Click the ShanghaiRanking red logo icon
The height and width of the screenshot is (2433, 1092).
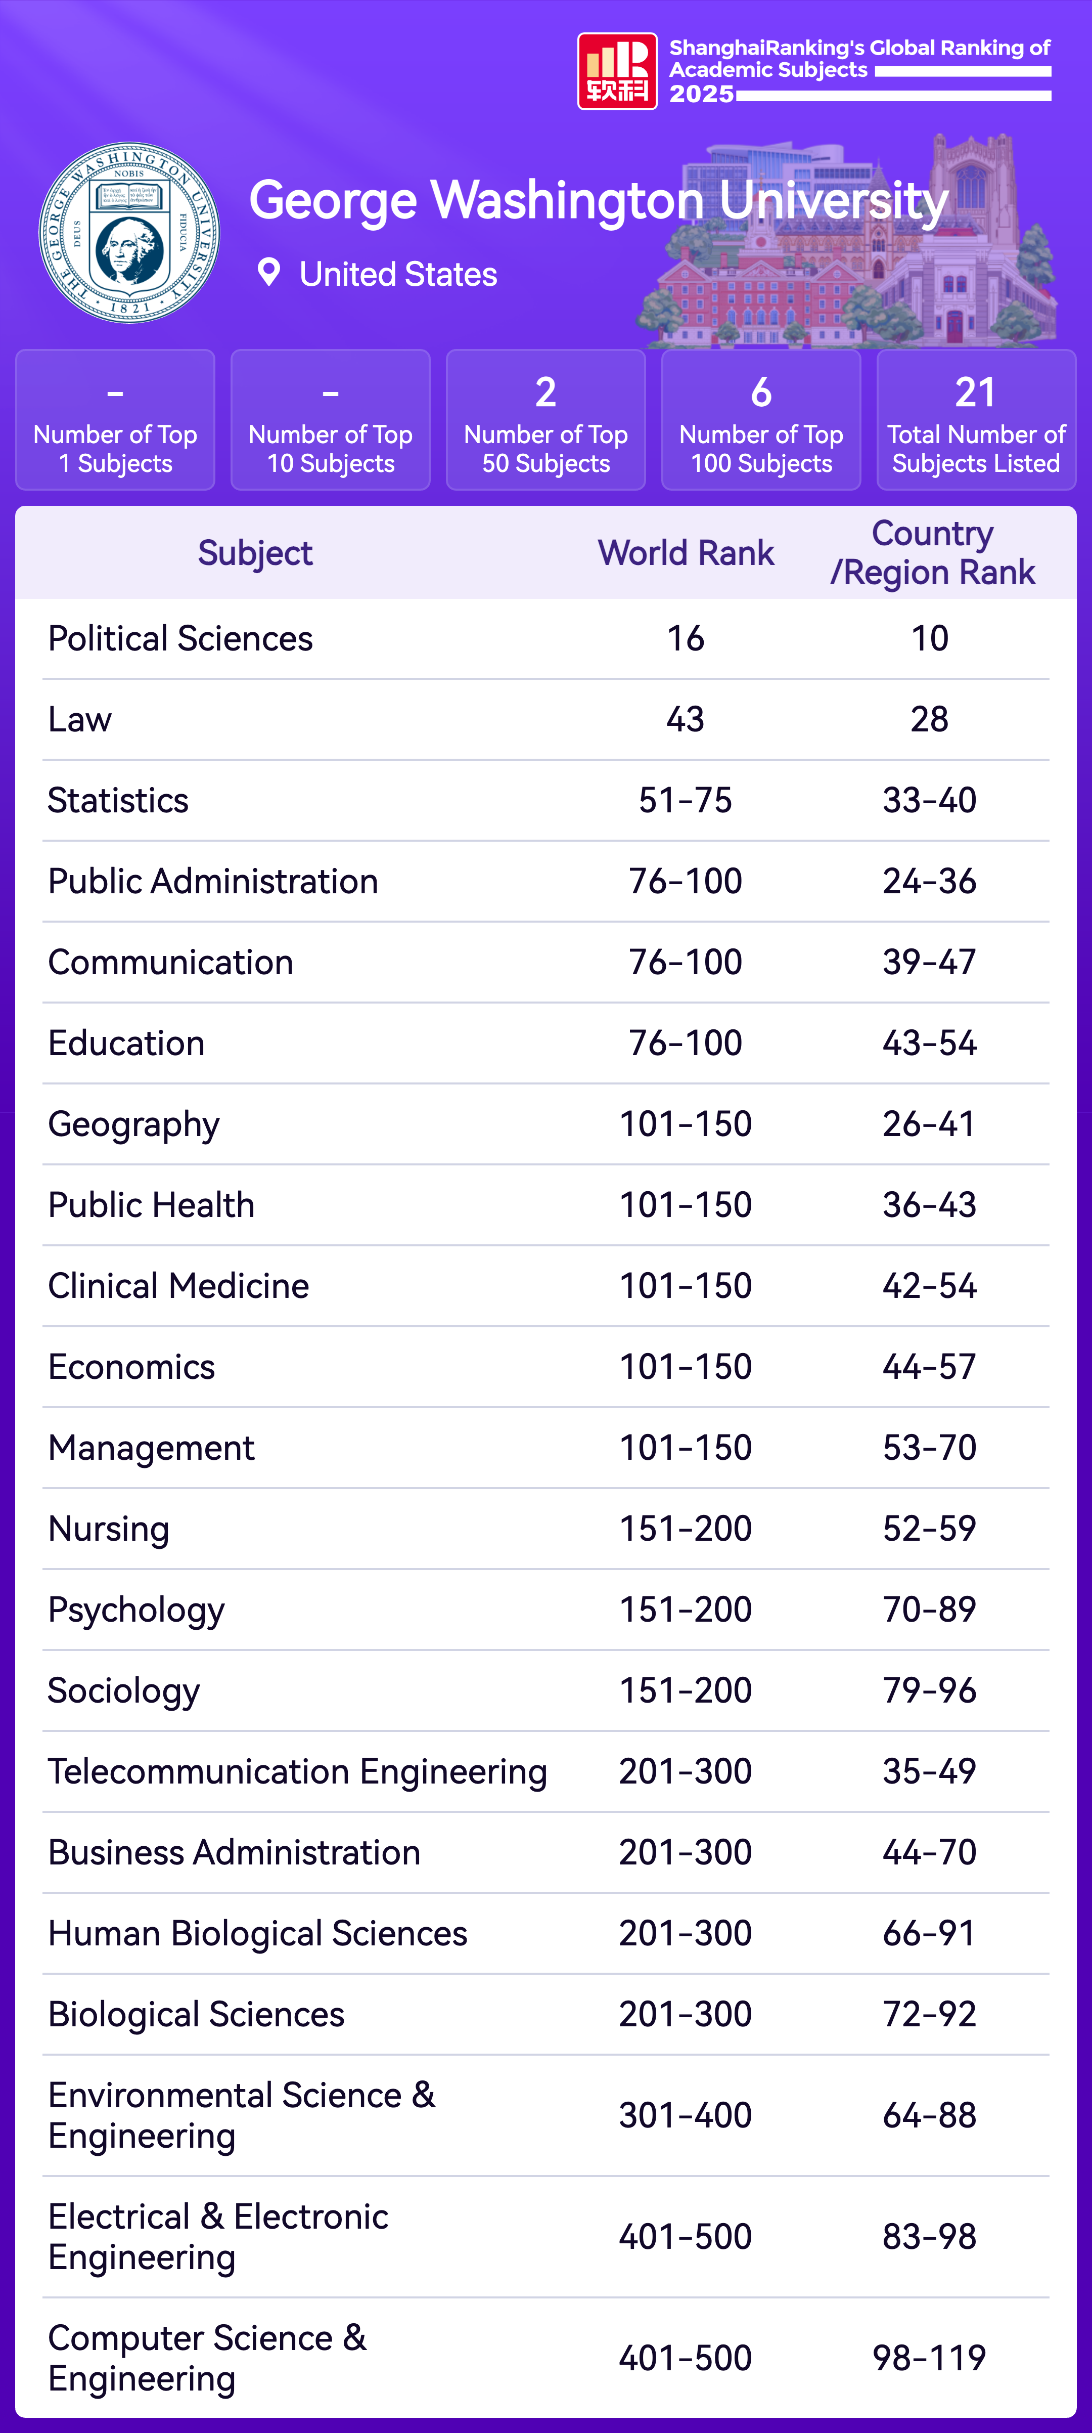click(616, 72)
